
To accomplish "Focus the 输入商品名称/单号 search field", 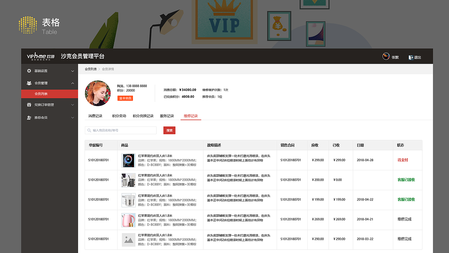I will click(x=121, y=130).
